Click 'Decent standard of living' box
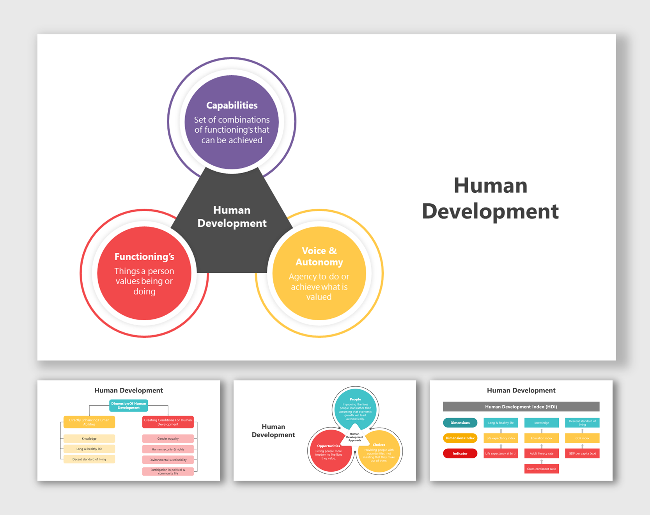 (89, 459)
